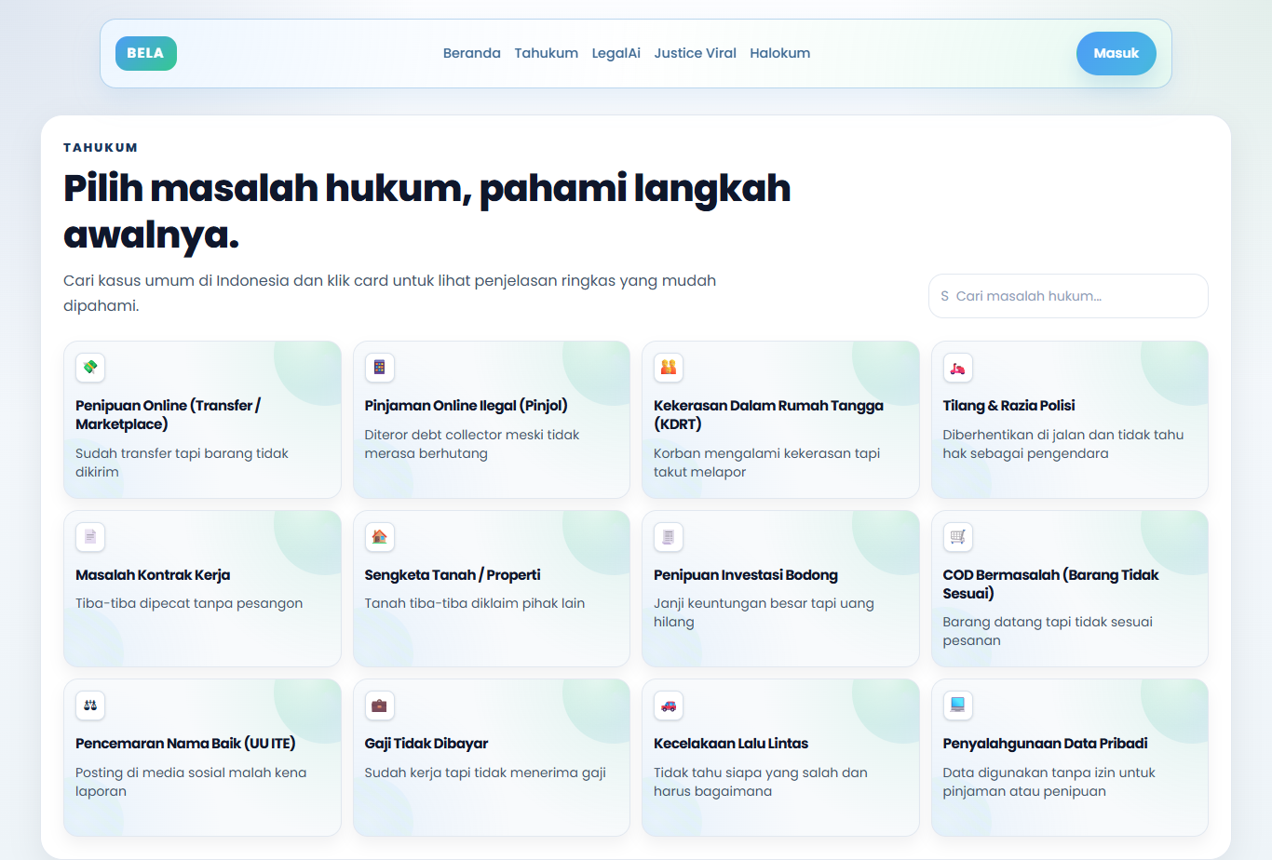The width and height of the screenshot is (1272, 860).
Task: Click the document icon on Masalah Kontrak Kerja card
Action: coord(89,537)
